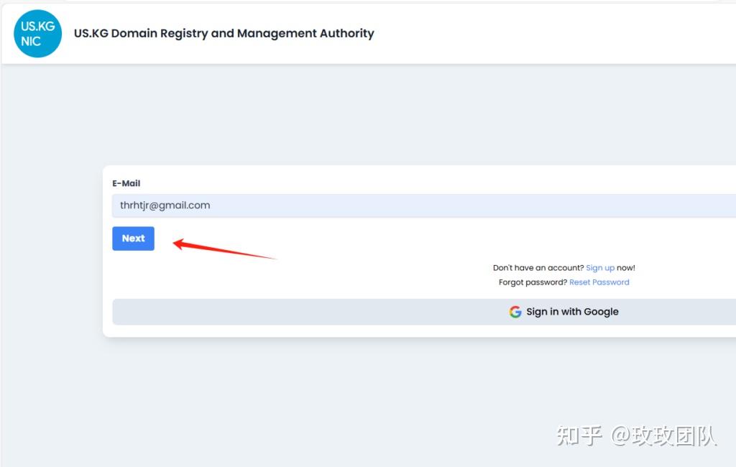Open the Sign up link
This screenshot has height=467, width=736.
pyautogui.click(x=600, y=268)
